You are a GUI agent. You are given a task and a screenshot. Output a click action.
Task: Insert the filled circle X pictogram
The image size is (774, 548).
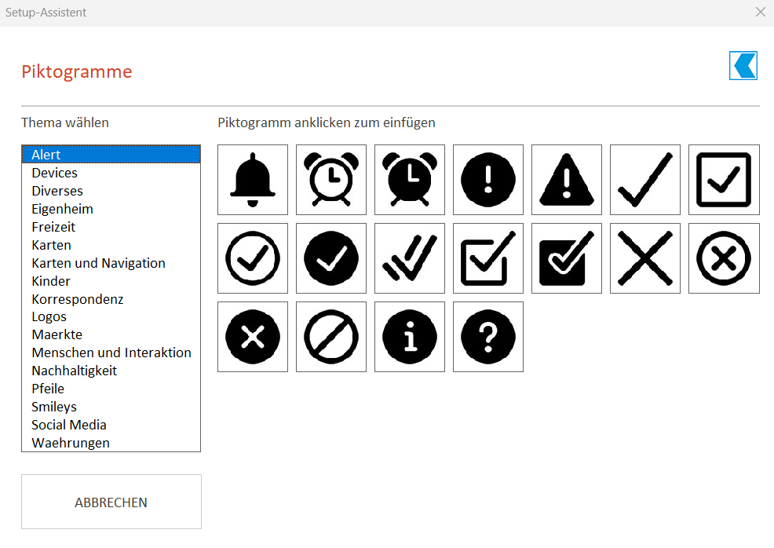252,337
